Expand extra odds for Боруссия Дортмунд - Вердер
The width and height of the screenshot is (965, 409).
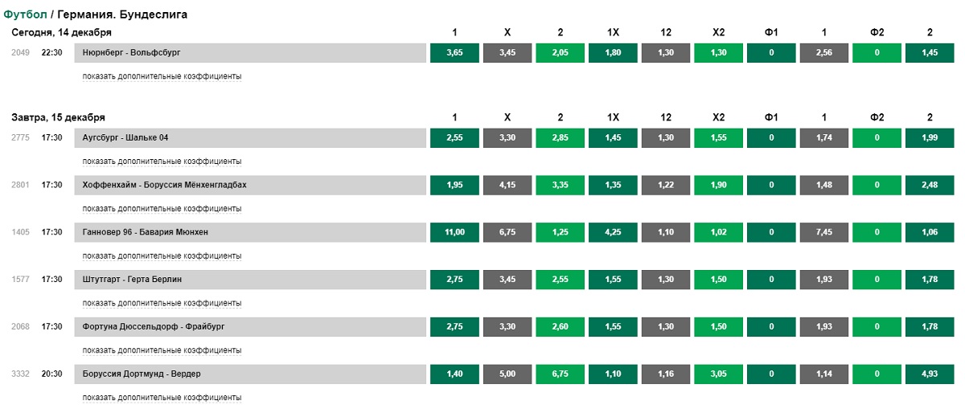tap(162, 398)
